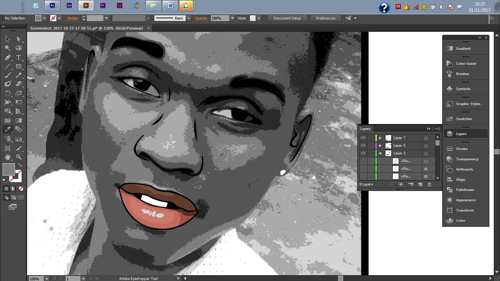Choose the Mesh tool

(x=8, y=120)
